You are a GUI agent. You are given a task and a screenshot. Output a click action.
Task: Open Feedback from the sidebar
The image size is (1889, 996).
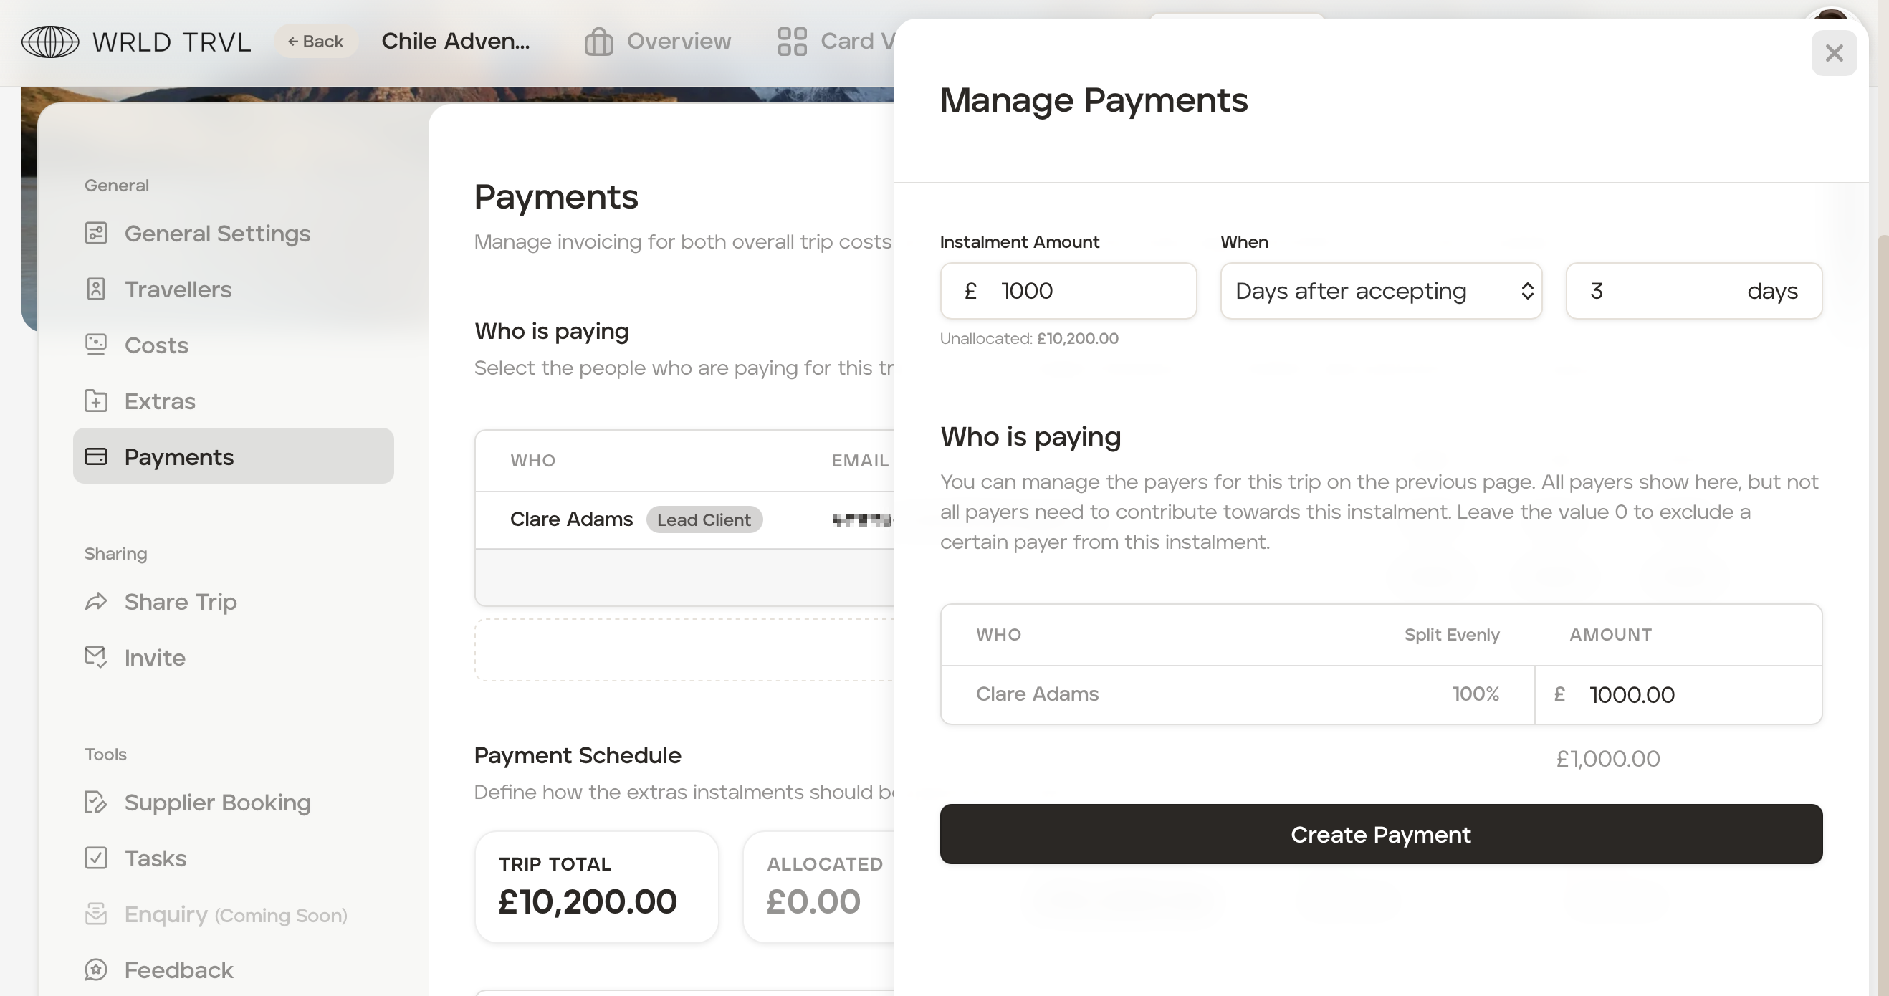click(178, 969)
